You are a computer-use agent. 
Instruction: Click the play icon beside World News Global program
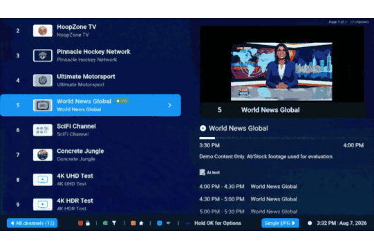pyautogui.click(x=203, y=128)
